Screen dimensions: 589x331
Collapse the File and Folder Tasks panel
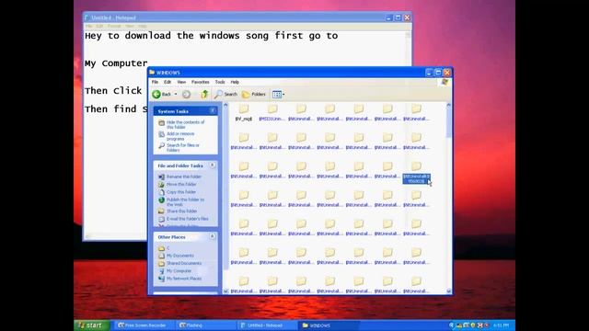[x=213, y=165]
